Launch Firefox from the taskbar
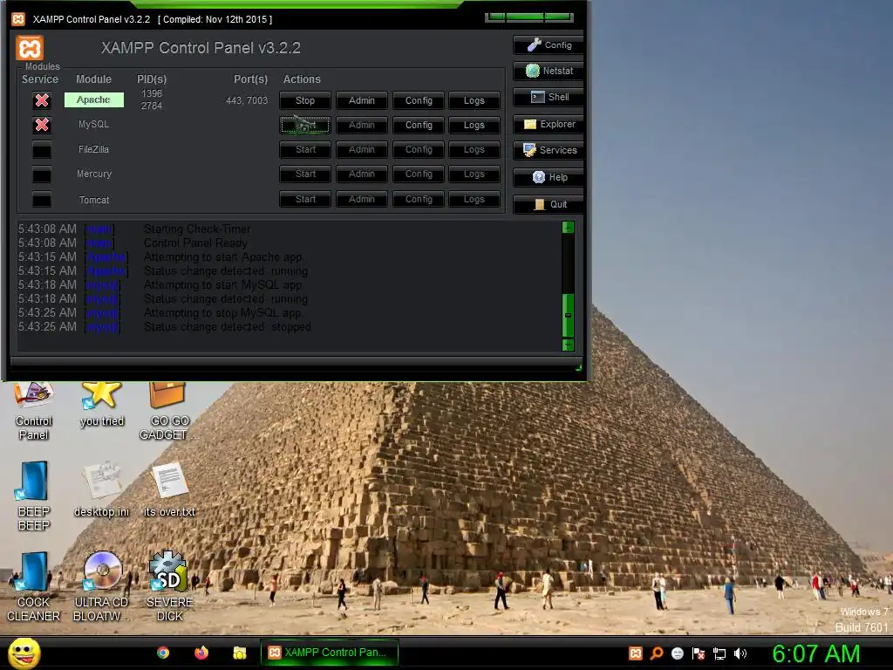 [x=201, y=653]
